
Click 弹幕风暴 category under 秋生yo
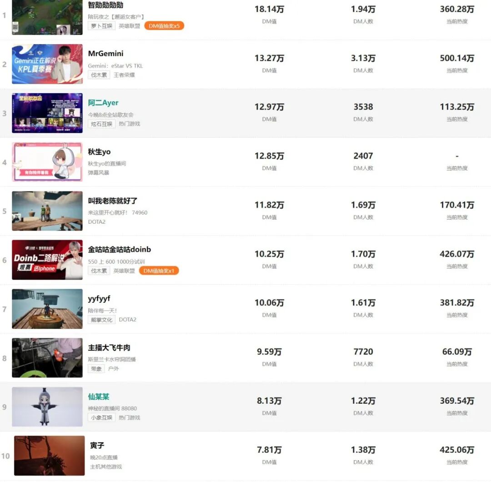pyautogui.click(x=98, y=173)
